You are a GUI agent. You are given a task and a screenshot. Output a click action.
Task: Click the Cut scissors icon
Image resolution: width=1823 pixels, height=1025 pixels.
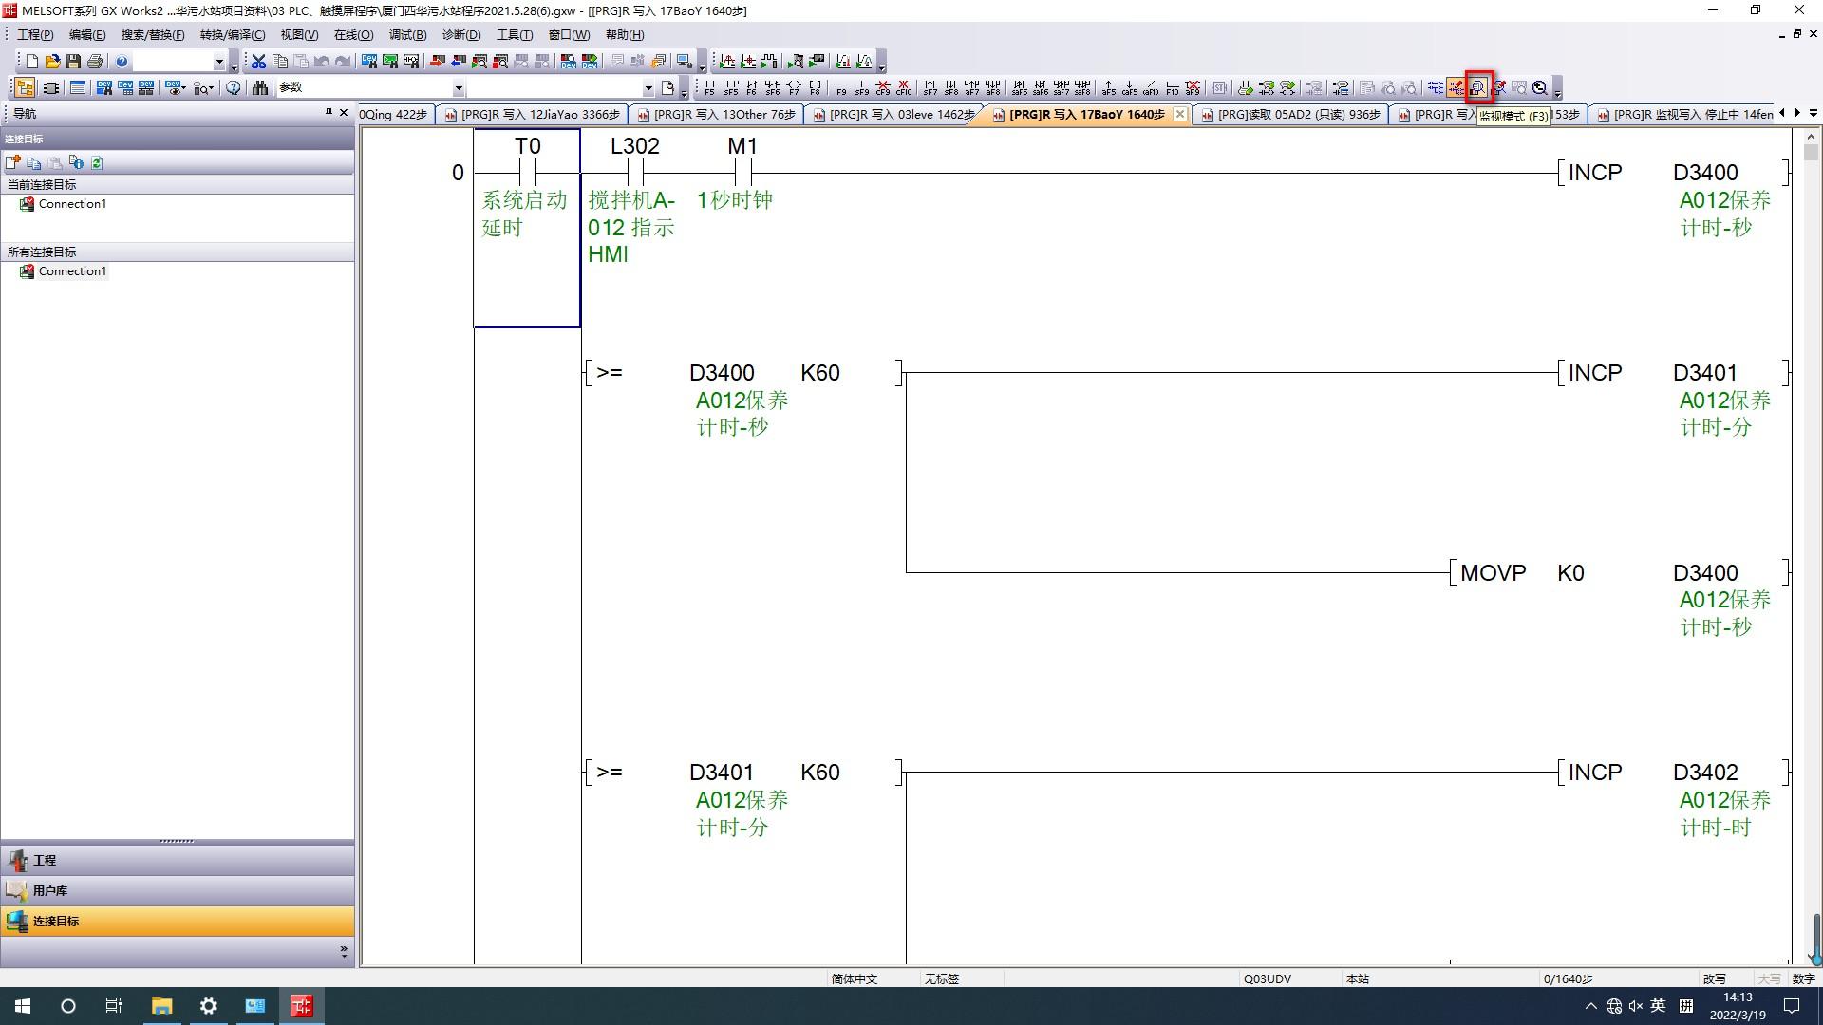coord(258,62)
